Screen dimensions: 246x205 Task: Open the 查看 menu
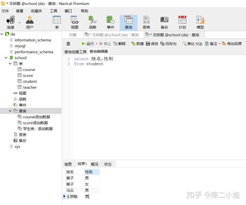click(x=19, y=11)
